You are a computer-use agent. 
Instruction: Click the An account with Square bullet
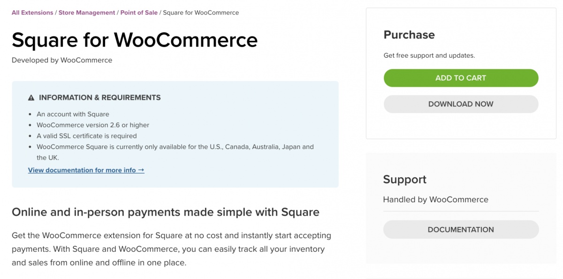(x=73, y=114)
